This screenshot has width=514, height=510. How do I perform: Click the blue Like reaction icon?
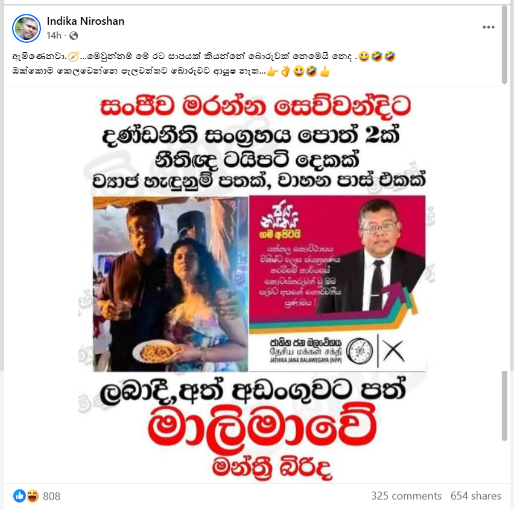19,496
